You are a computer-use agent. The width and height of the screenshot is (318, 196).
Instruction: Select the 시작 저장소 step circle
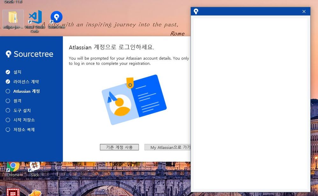pos(8,120)
